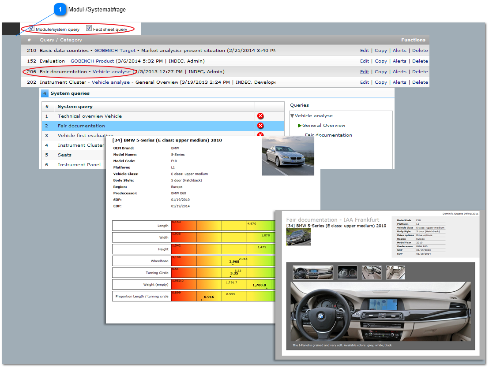Viewport: 489px width, 368px height.
Task: Edit query 206 Fair documentation
Action: click(x=364, y=71)
